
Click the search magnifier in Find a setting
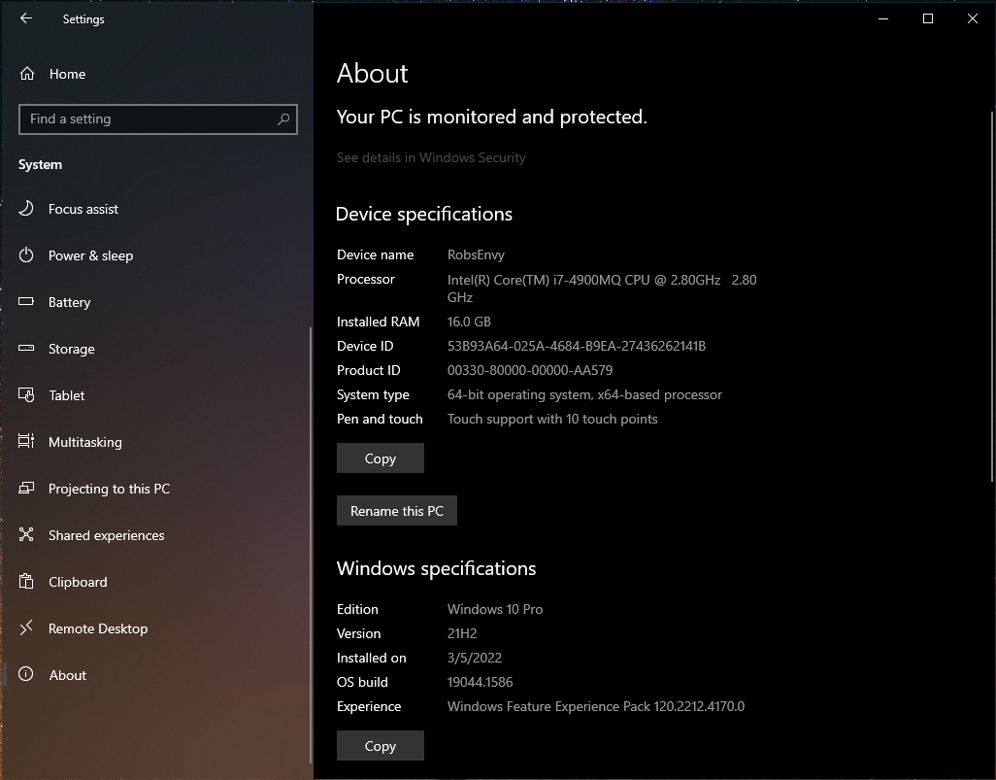282,119
